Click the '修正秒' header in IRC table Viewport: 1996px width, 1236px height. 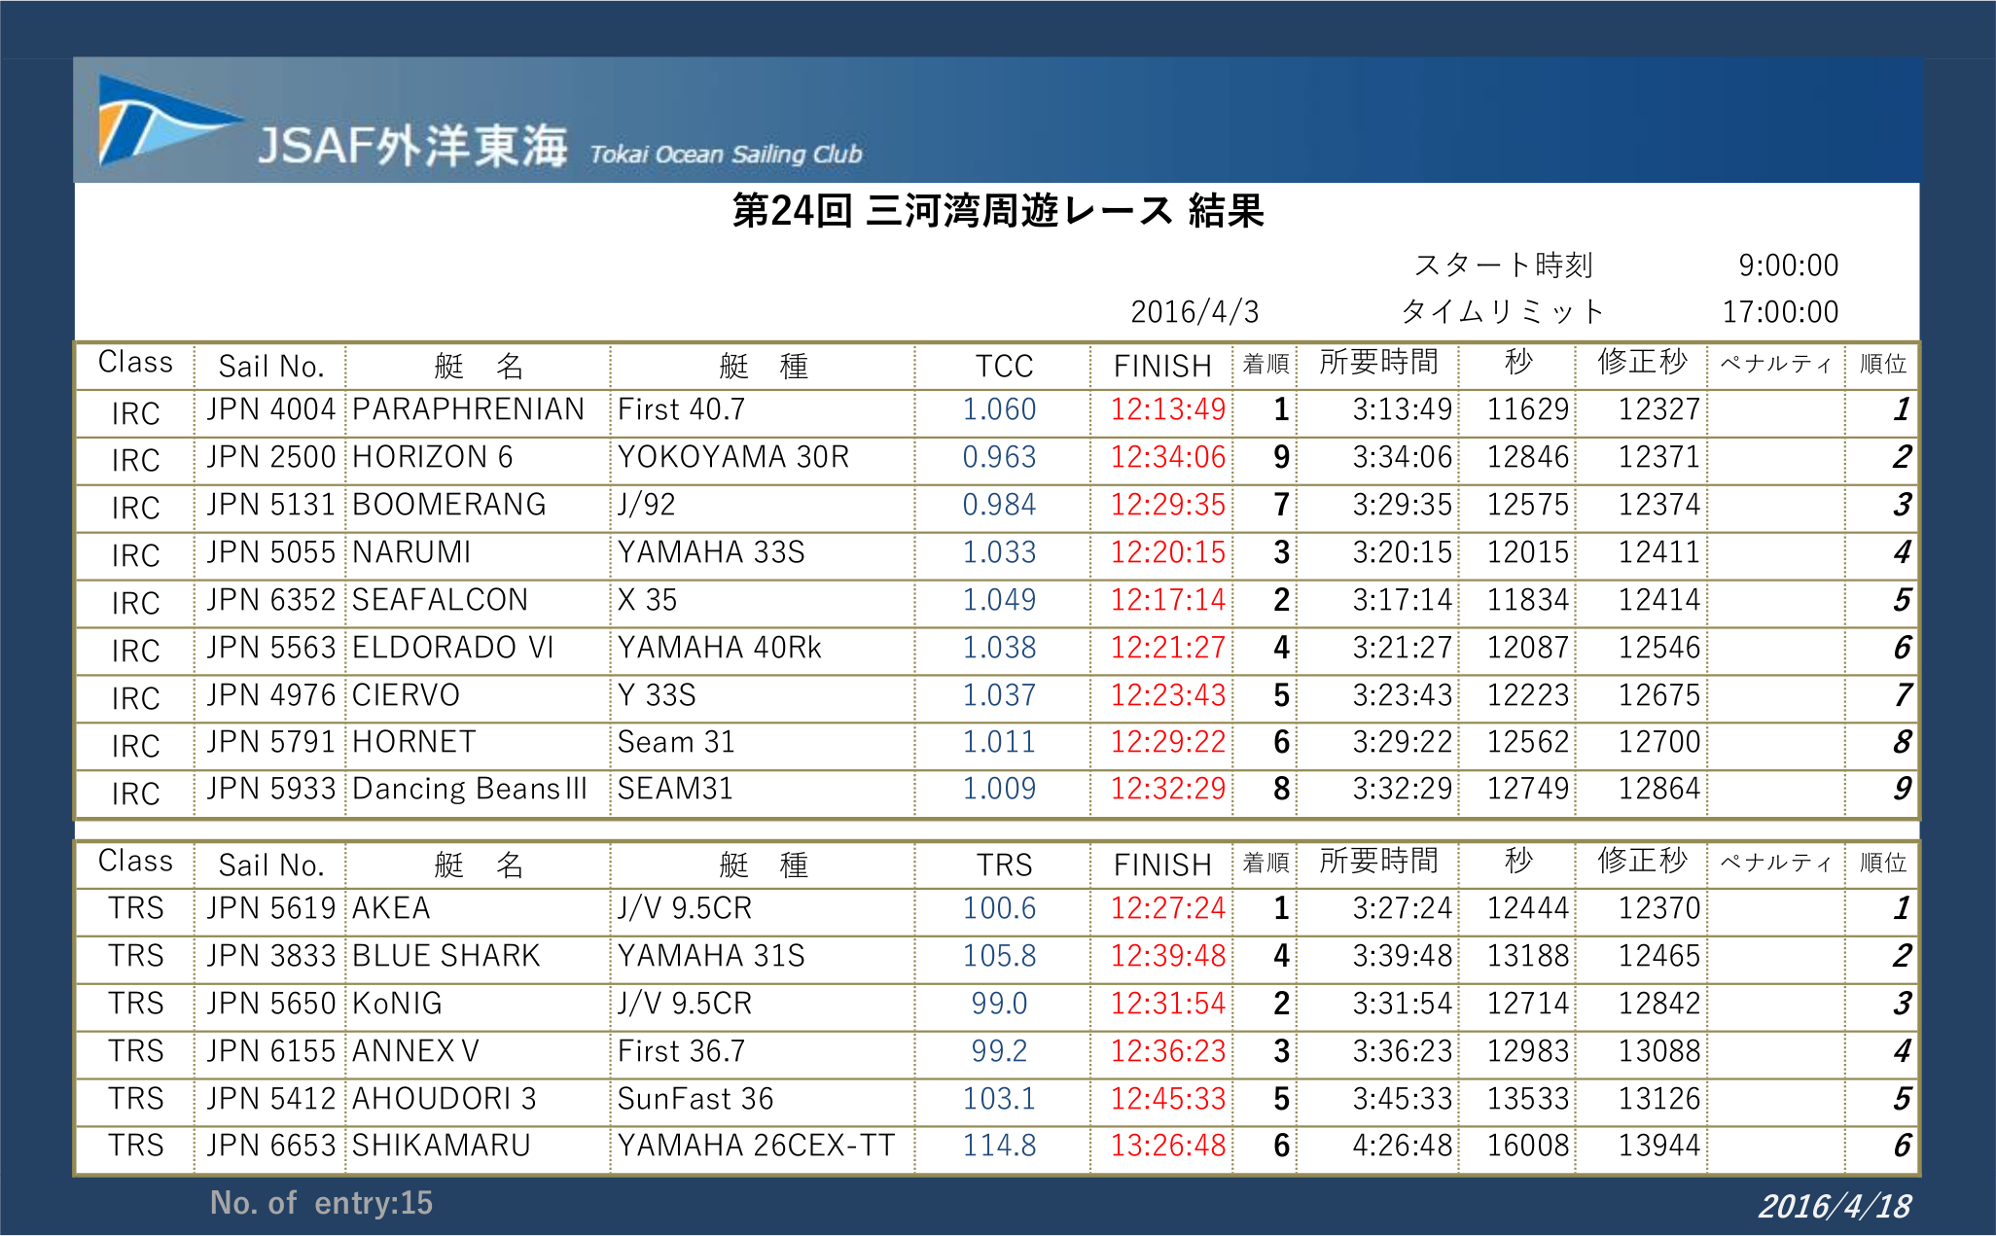click(1642, 362)
